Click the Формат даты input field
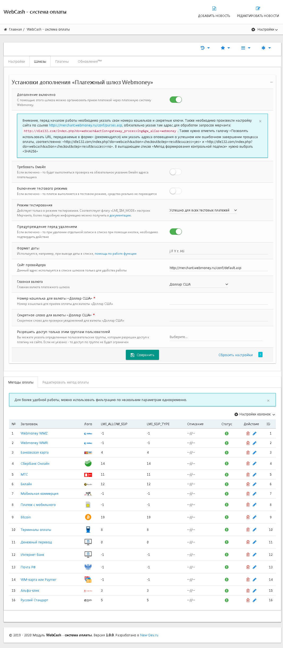This screenshot has height=648, width=283. [x=218, y=251]
